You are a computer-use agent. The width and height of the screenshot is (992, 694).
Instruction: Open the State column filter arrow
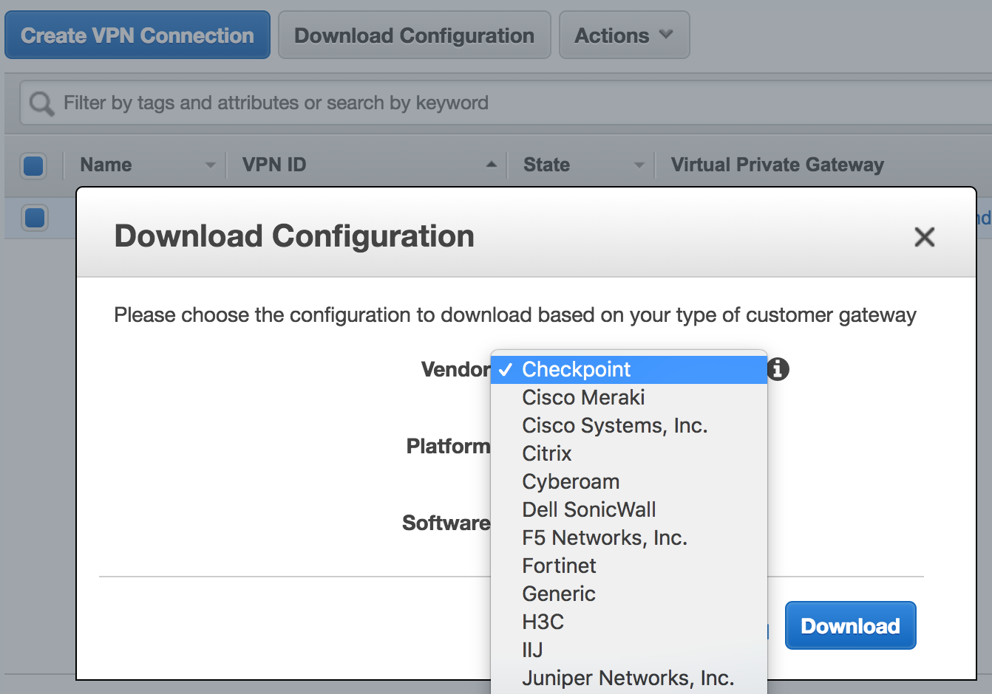[639, 165]
